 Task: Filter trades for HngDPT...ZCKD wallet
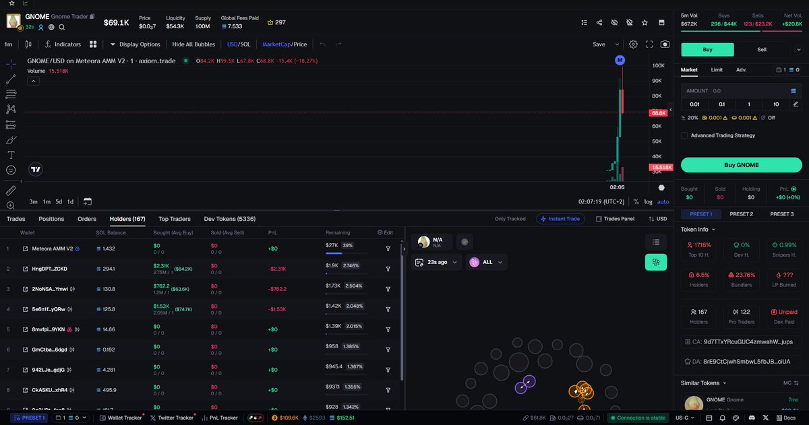click(388, 269)
